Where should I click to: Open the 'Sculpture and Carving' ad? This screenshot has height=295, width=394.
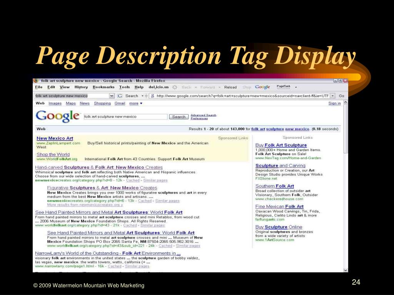point(280,166)
